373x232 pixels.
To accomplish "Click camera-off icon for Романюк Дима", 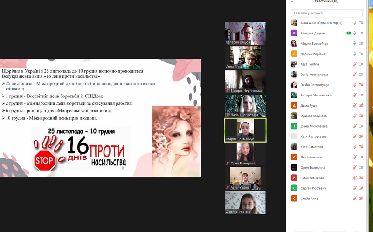I will [360, 178].
